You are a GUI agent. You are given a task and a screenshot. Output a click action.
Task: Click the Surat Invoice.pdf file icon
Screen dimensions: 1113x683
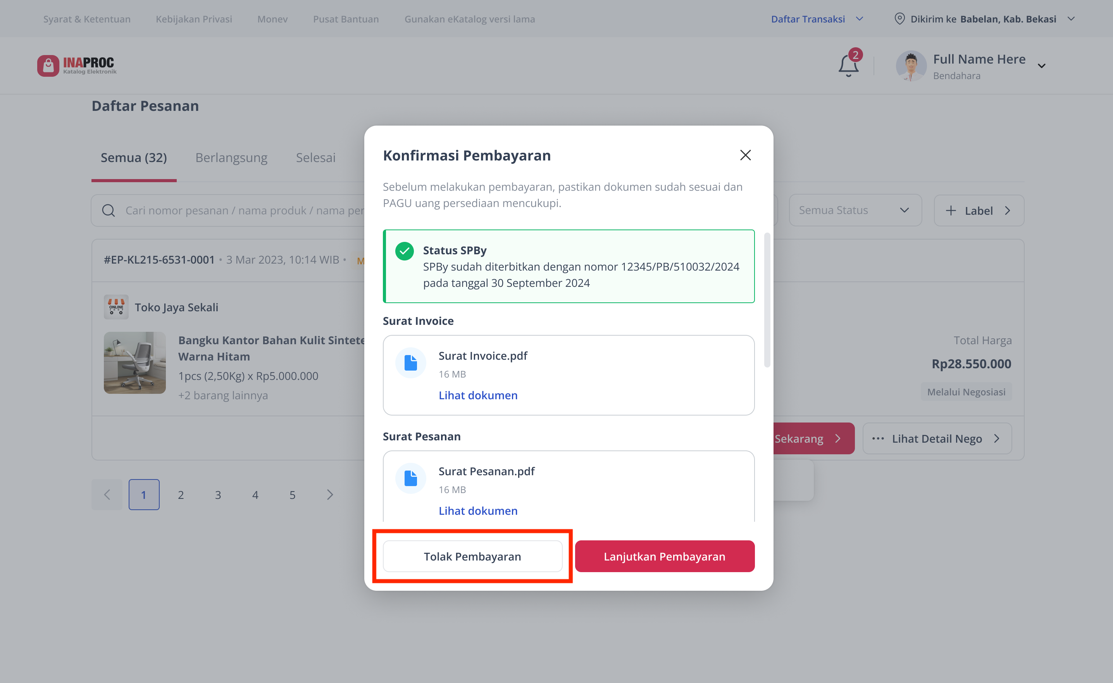(411, 363)
